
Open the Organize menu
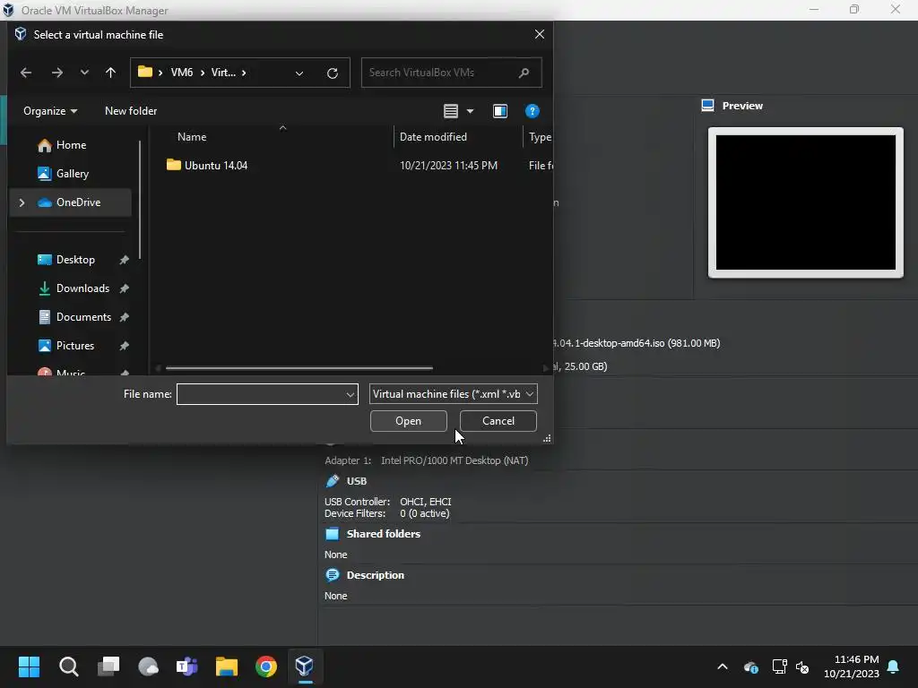[x=50, y=111]
